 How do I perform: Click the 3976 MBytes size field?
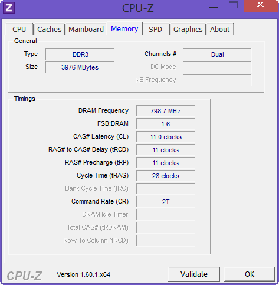tap(80, 67)
